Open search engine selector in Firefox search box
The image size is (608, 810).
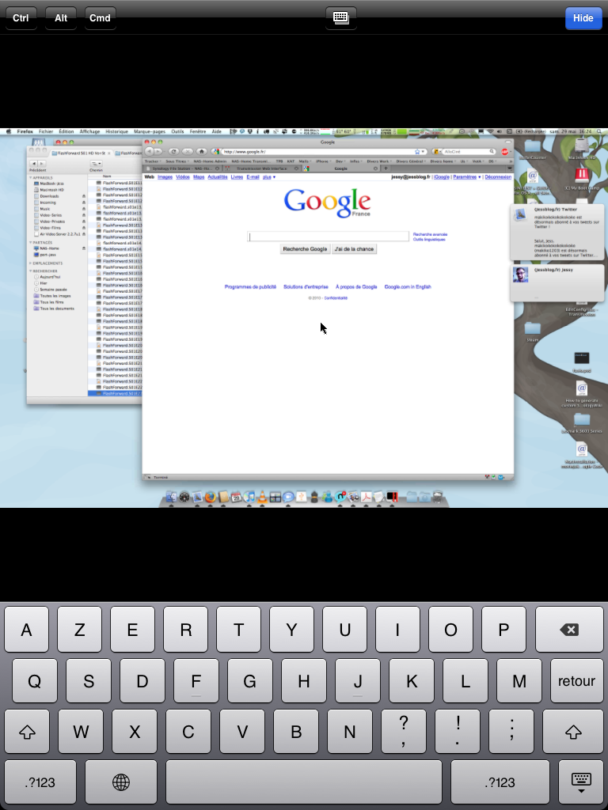tap(437, 151)
